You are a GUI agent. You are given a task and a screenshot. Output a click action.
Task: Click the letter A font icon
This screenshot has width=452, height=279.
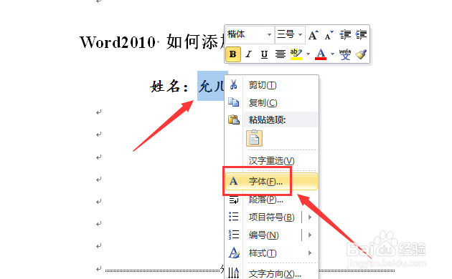(x=233, y=181)
